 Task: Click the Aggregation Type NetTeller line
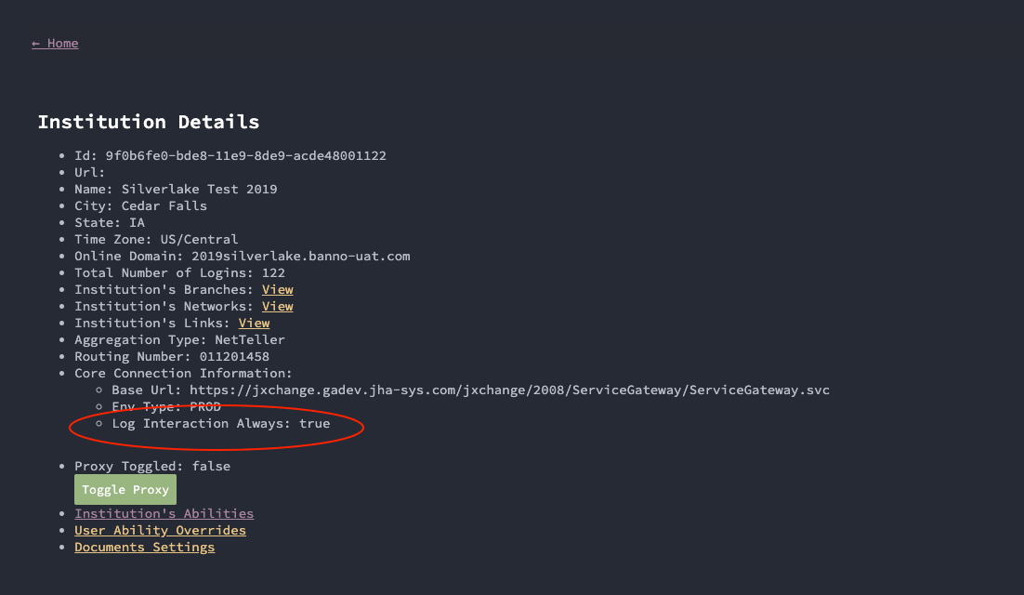179,340
